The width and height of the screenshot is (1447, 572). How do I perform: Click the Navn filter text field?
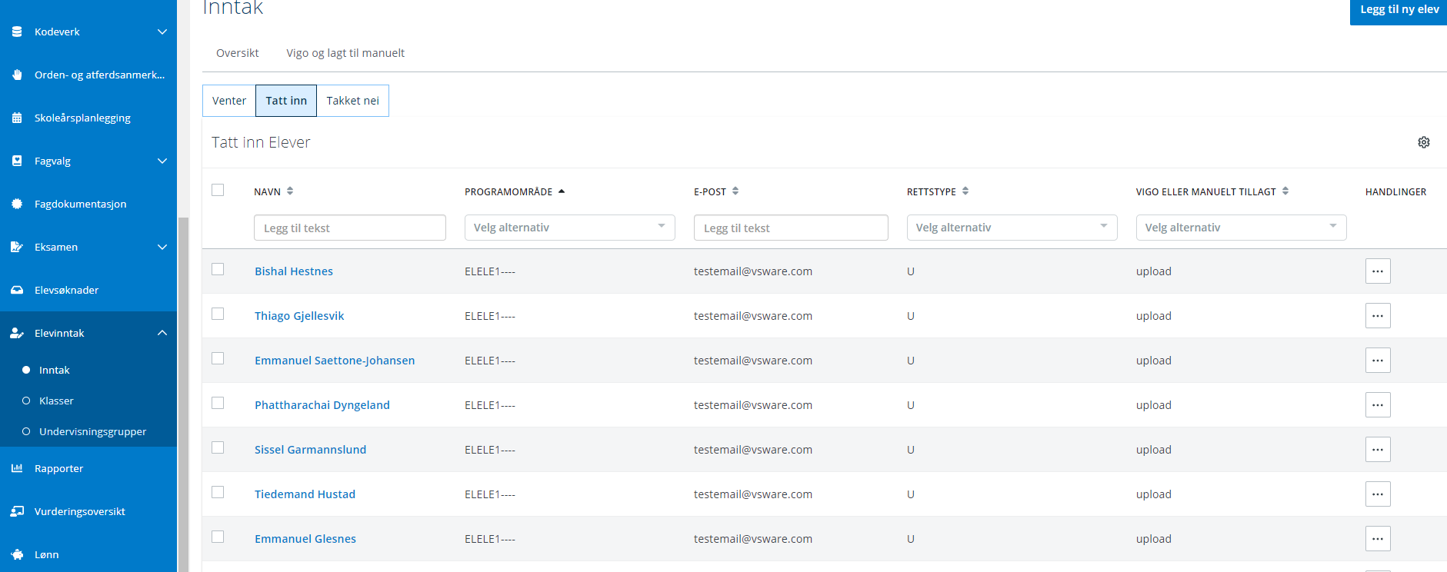(x=350, y=228)
